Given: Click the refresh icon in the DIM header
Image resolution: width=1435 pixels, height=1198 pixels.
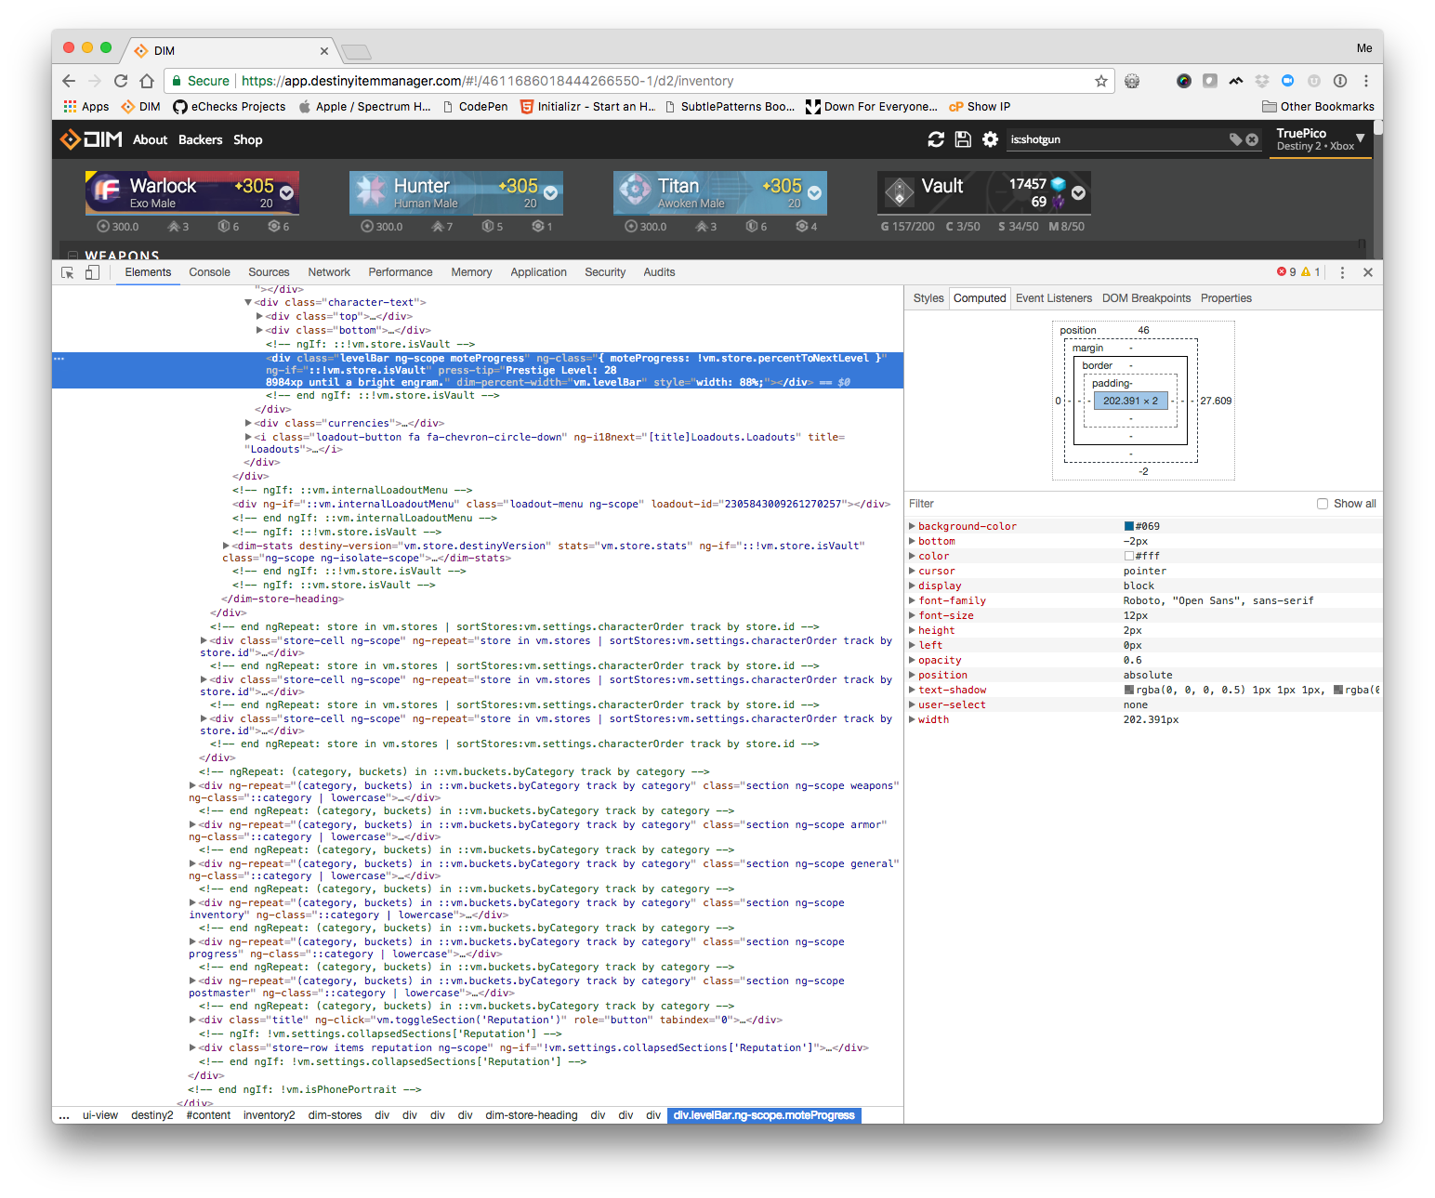Looking at the screenshot, I should (937, 139).
